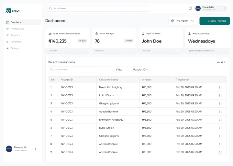Open Settings in the sidebar
The height and width of the screenshot is (166, 233).
pyautogui.click(x=15, y=48)
